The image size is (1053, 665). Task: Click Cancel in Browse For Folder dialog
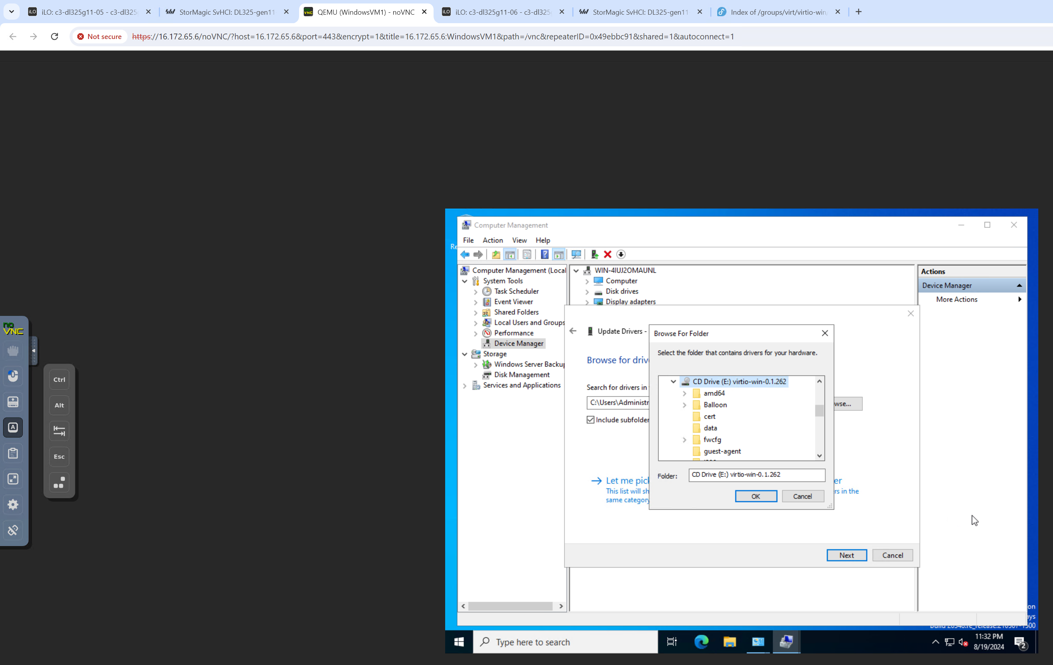[x=803, y=496]
